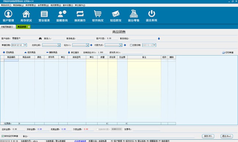Open 软件购买 shopping cart icon
The width and height of the screenshot is (238, 142).
98,16
